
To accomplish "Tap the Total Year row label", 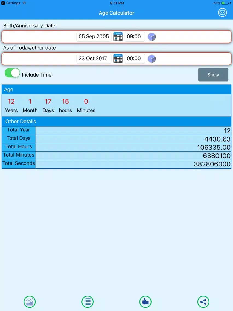I will 19,130.
